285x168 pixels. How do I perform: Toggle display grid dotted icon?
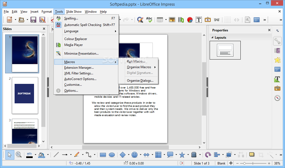[227, 20]
